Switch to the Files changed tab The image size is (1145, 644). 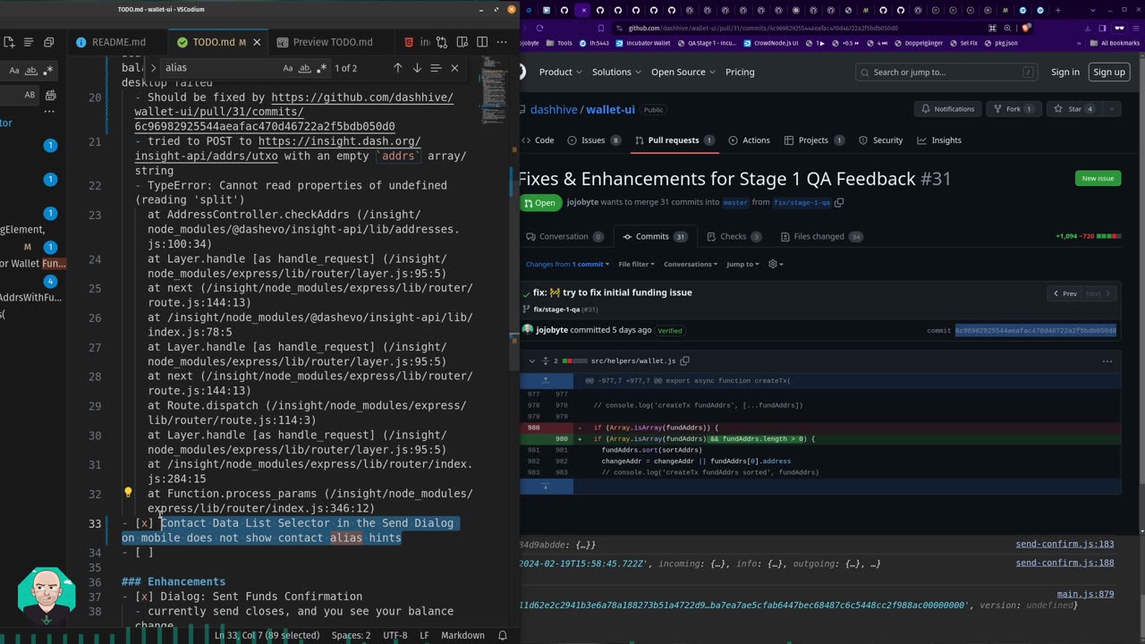[x=821, y=237]
